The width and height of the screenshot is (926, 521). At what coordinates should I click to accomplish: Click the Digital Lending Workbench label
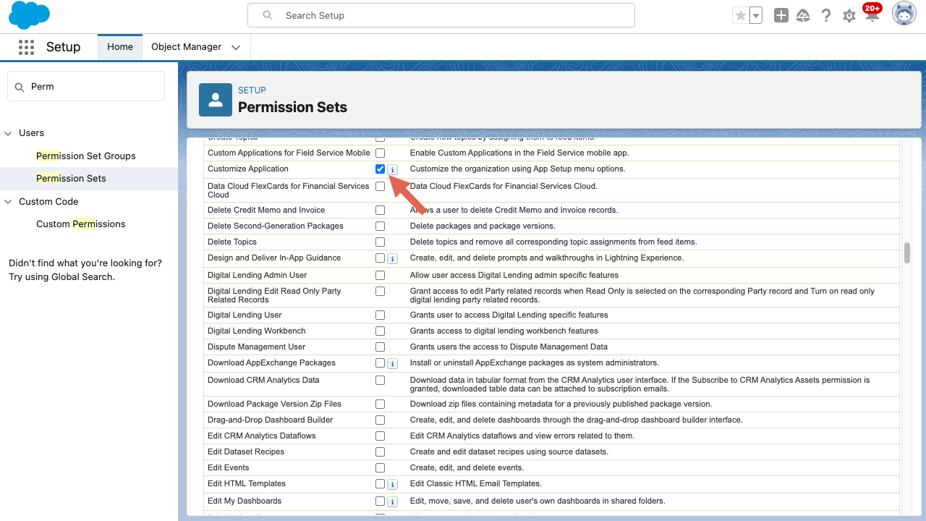(x=257, y=331)
